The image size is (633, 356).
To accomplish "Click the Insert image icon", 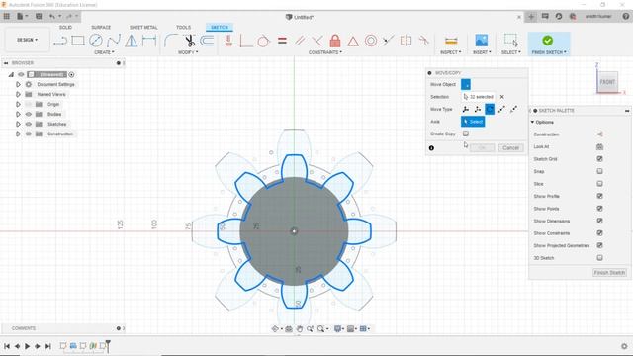I will point(482,41).
